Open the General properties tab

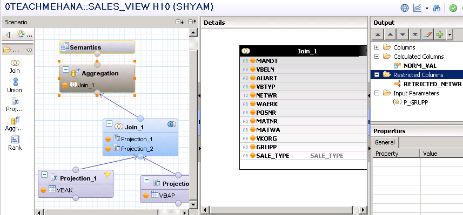tap(385, 142)
